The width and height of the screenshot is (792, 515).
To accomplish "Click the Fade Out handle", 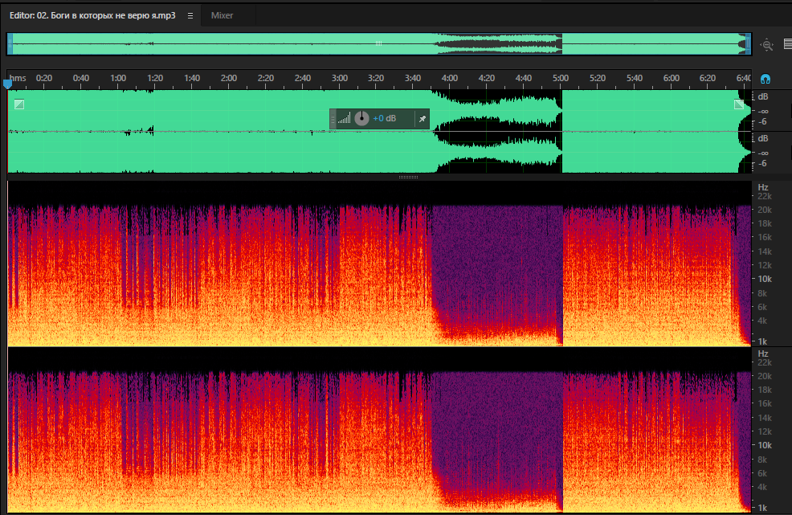I will (x=739, y=104).
